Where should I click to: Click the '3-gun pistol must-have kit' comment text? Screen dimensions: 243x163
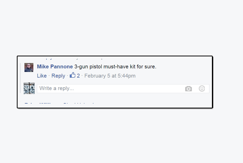(115, 67)
